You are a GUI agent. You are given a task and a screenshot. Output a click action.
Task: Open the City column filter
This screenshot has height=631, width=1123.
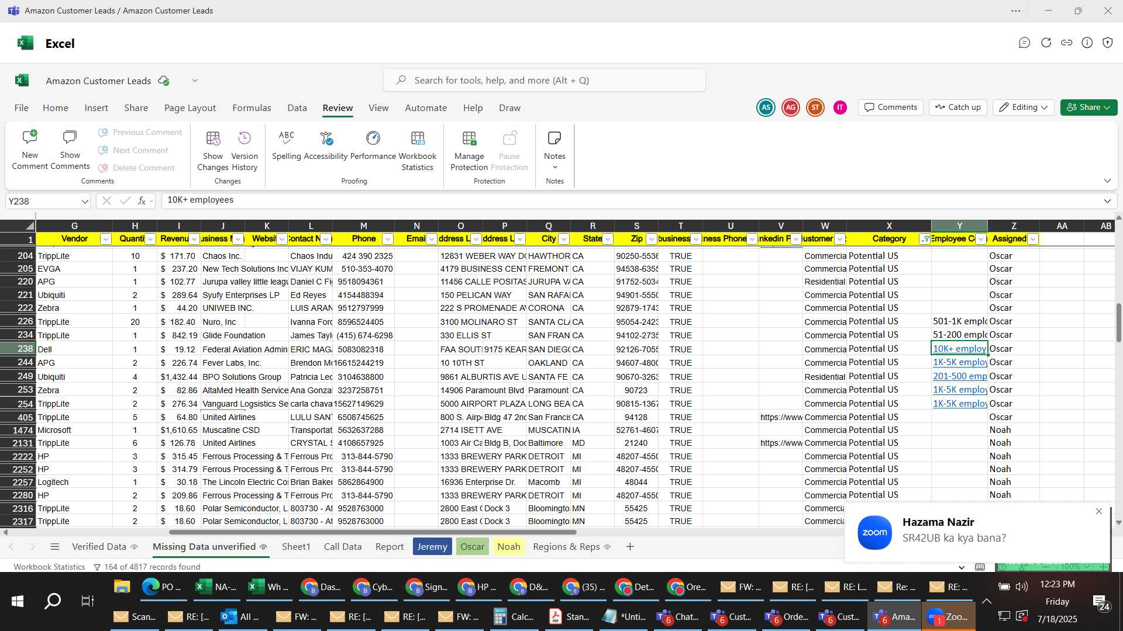point(564,239)
